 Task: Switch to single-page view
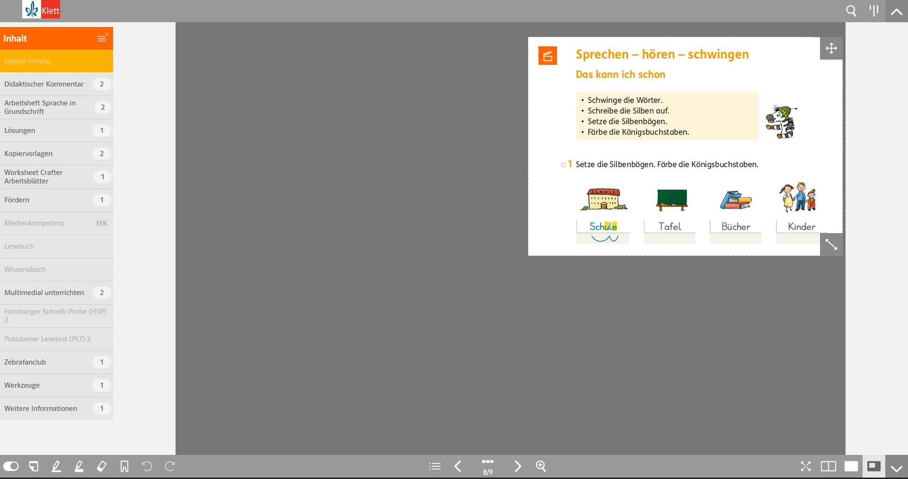click(851, 466)
